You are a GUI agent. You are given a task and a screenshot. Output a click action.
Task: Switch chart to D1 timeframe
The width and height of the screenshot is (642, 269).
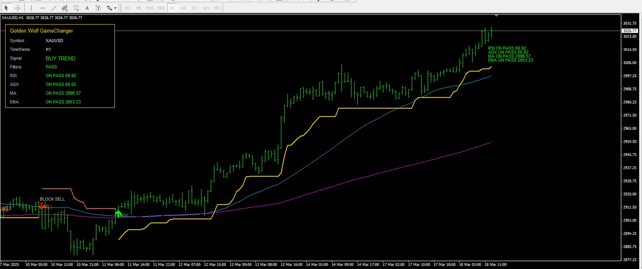point(195,8)
